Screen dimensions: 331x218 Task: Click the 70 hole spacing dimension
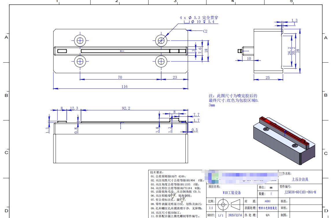pos(120,77)
